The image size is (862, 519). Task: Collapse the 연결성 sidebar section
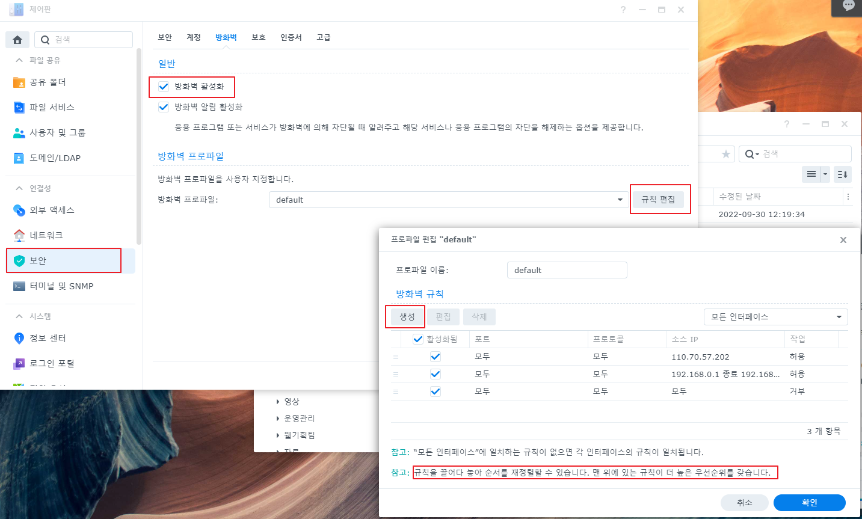[19, 188]
